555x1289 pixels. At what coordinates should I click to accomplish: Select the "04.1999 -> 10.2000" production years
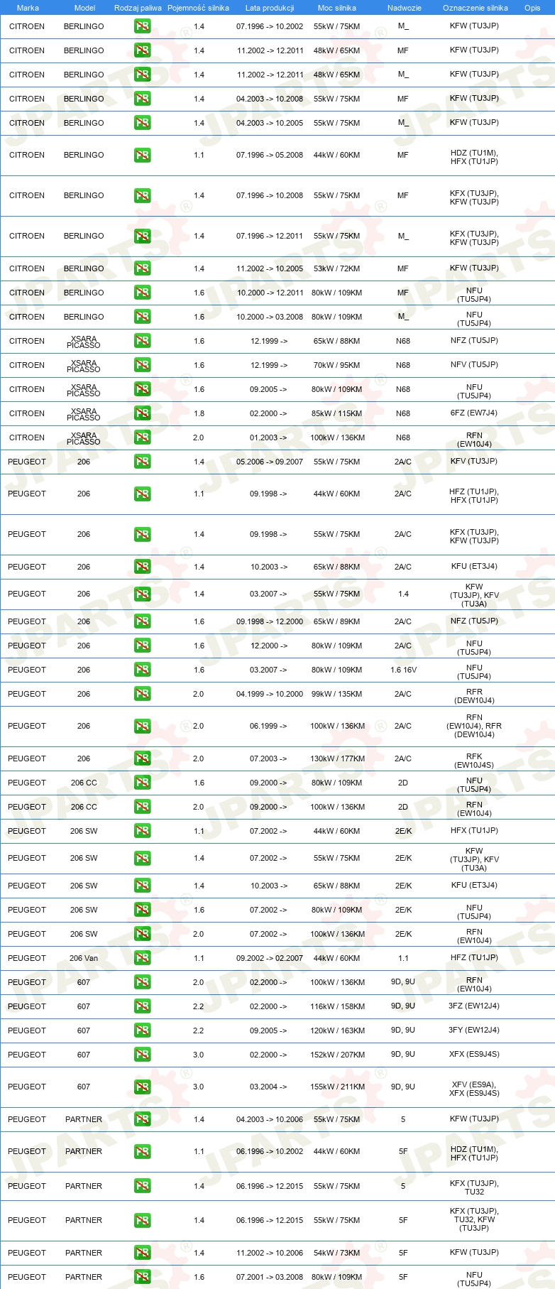[270, 694]
